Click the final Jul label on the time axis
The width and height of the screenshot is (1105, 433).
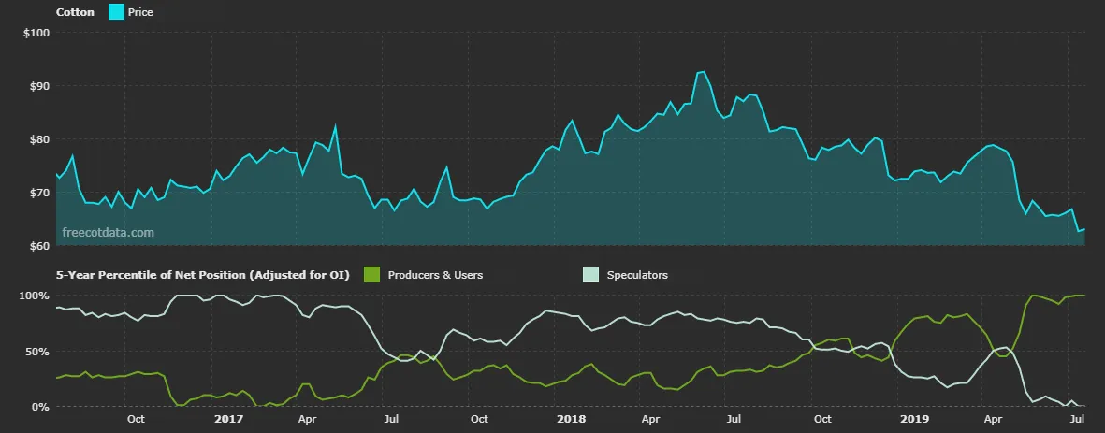coord(1078,420)
